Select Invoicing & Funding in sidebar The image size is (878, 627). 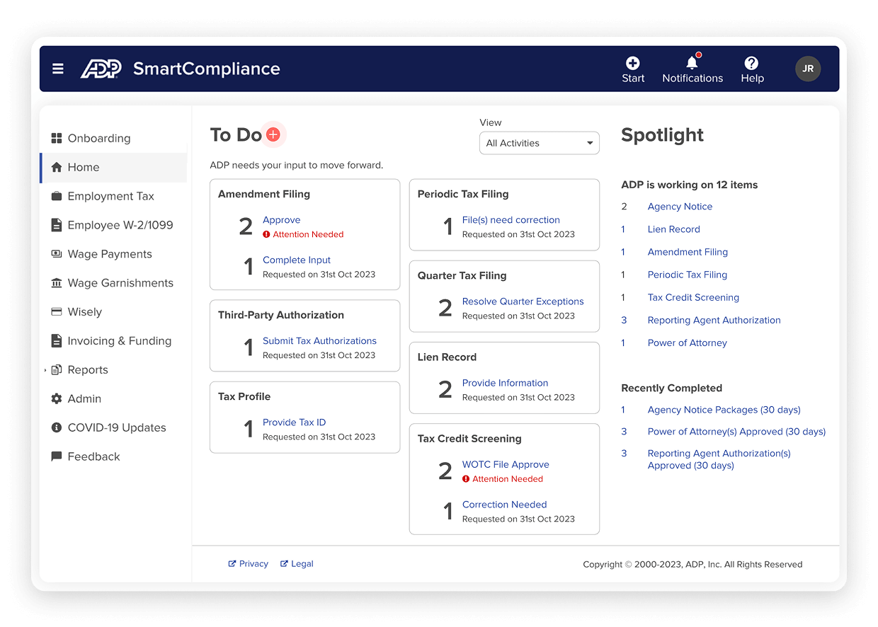coord(119,341)
